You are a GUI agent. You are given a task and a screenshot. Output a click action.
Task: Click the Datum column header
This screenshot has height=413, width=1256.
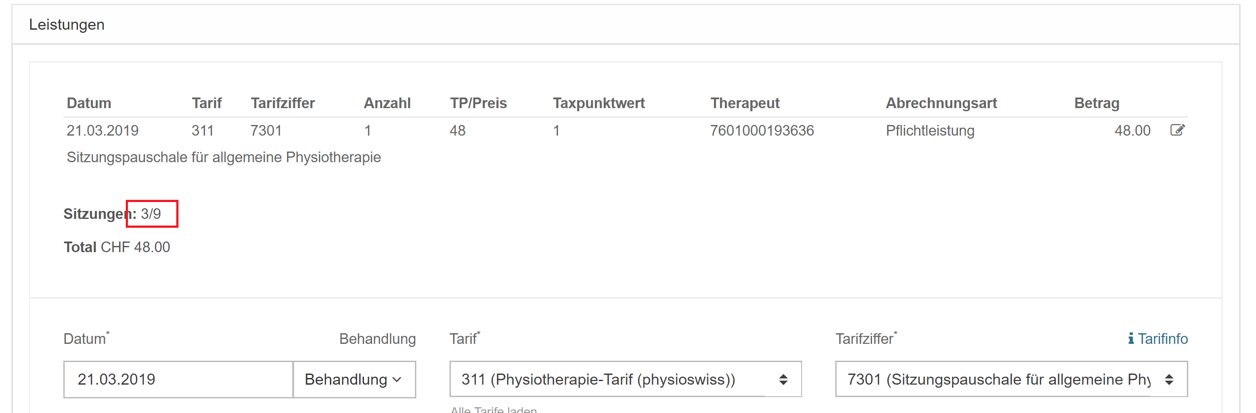[x=89, y=103]
